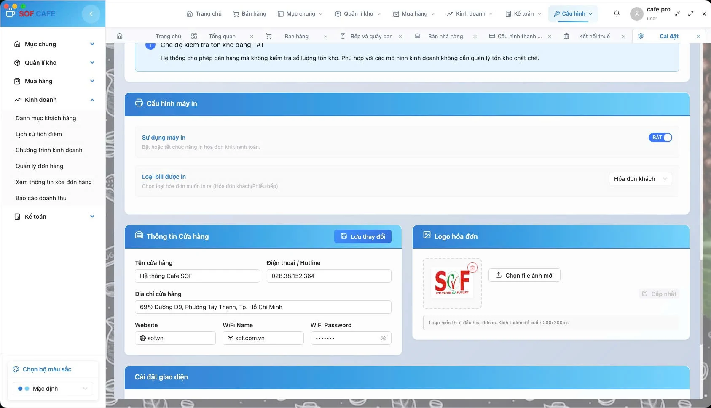Open the Trang chủ top menu
Viewport: 711px width, 408px height.
(x=204, y=14)
